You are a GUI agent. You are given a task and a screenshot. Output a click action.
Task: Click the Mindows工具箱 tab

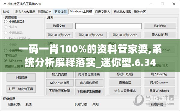[x=81, y=11]
